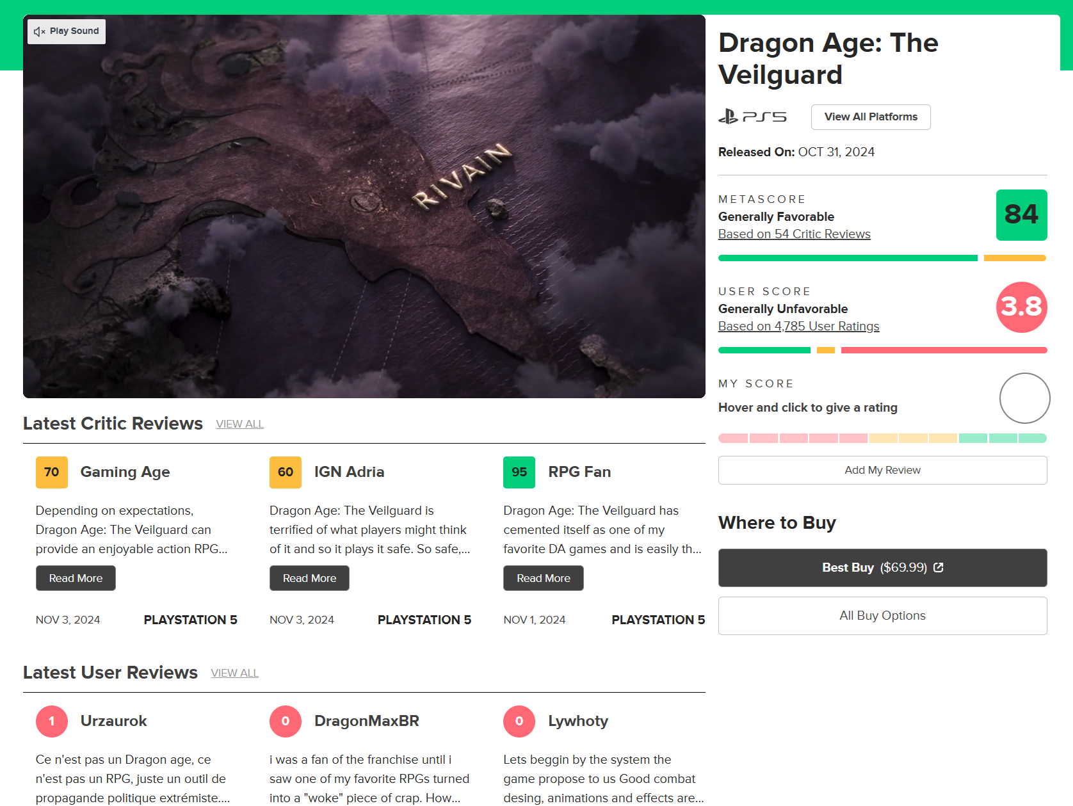
Task: Select the first yellow segment of My Score bar
Action: coord(883,439)
